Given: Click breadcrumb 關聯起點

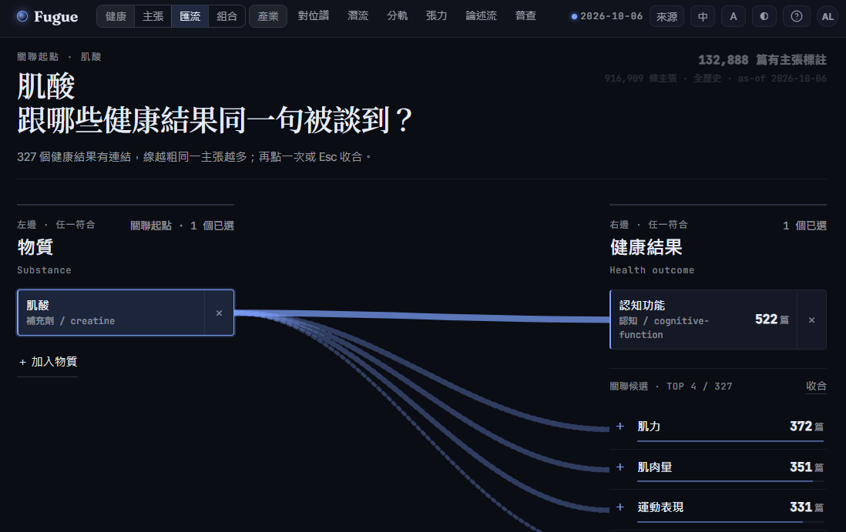Looking at the screenshot, I should click(38, 57).
